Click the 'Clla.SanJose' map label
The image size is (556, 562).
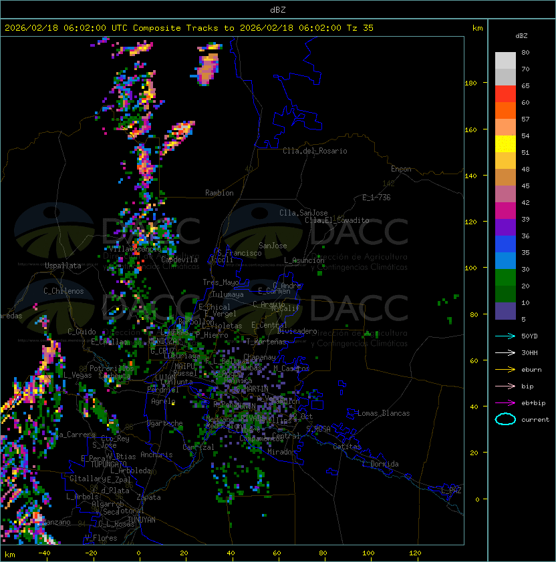(303, 213)
